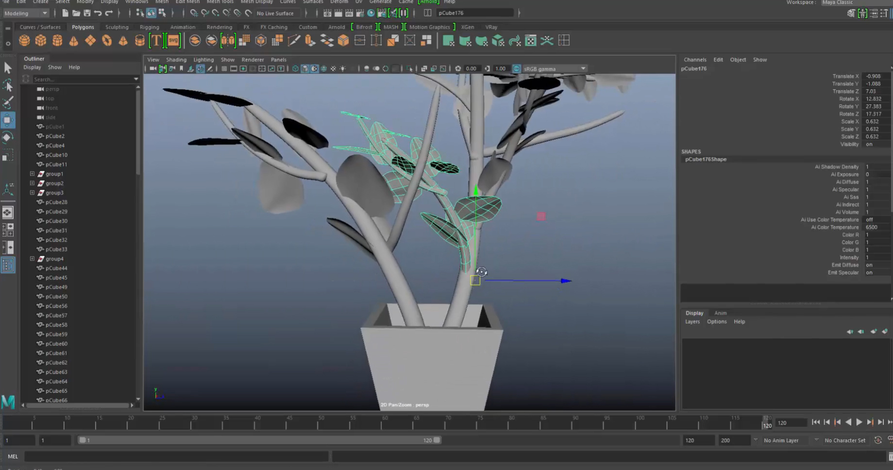Open the viewport Shading menu
Viewport: 893px width, 470px height.
coord(176,60)
